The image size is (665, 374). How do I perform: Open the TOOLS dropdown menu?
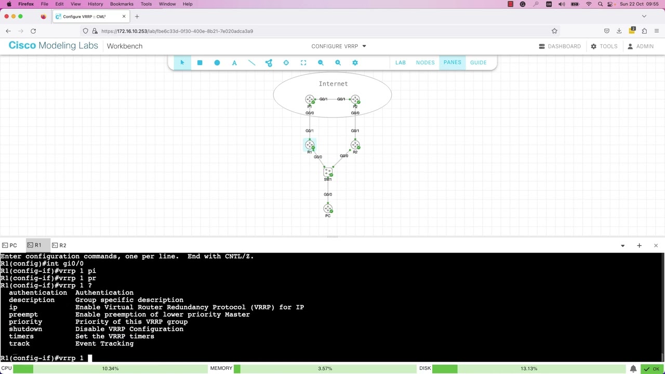604,46
